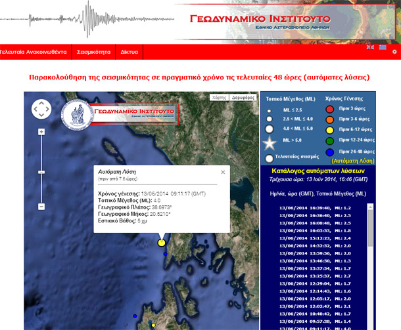Click the white legend circle beside ML ≤ 2.5
The height and width of the screenshot is (330, 401).
[x=269, y=111]
